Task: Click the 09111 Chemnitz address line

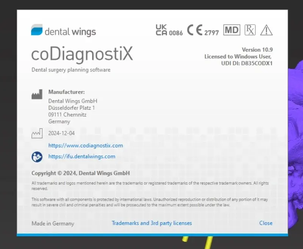Action: tap(67, 115)
